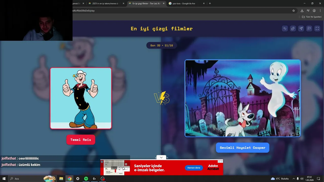Click chat message 'üzümlü kekim'
The width and height of the screenshot is (324, 182).
click(29, 165)
